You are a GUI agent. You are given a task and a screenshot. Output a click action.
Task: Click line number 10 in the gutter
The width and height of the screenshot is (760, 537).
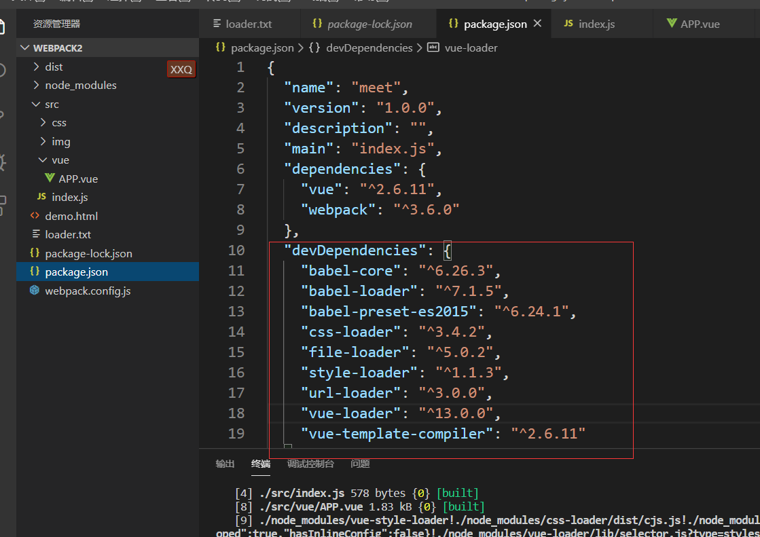236,251
